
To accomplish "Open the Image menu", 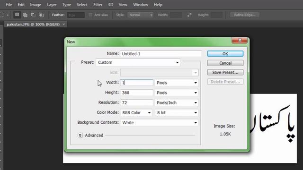I will click(x=36, y=5).
